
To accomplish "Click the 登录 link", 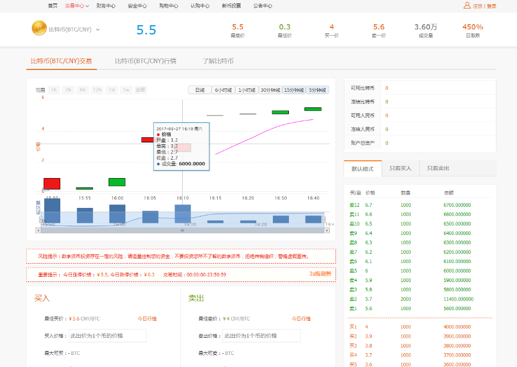I will click(x=491, y=6).
